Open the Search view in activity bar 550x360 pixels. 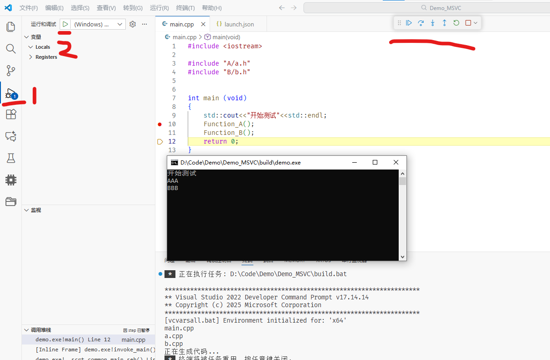coord(10,49)
